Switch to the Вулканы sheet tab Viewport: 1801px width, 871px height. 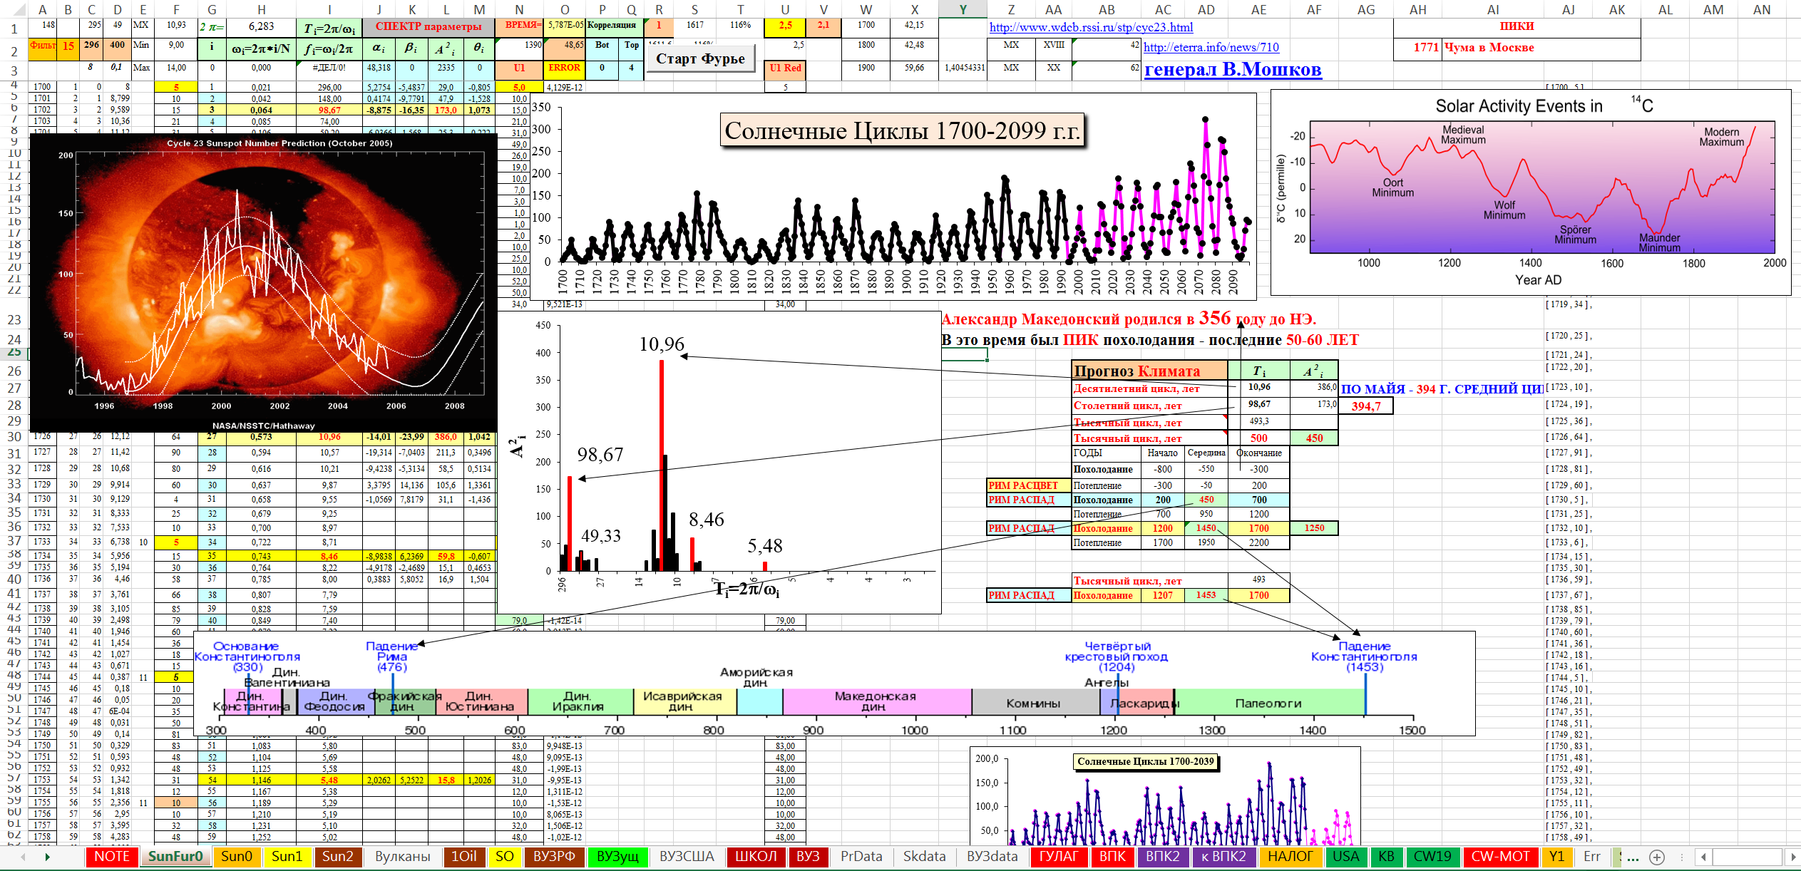tap(402, 857)
